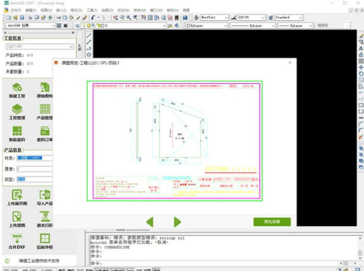Open 工程管理 (Project Management) icon

(17, 110)
